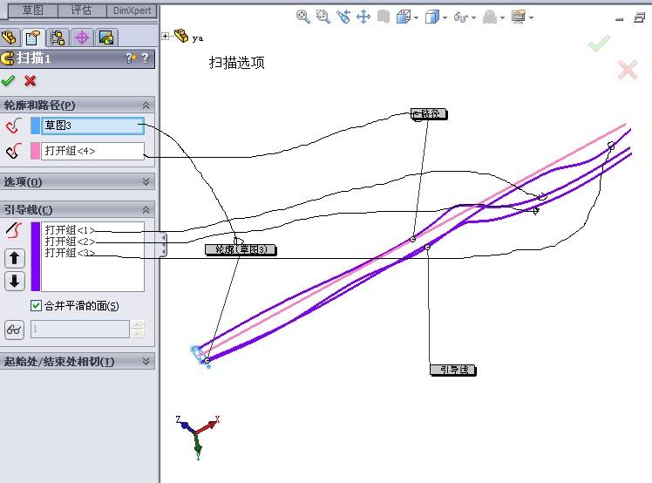
Task: Accept sweep with green check in panel
Action: click(8, 80)
